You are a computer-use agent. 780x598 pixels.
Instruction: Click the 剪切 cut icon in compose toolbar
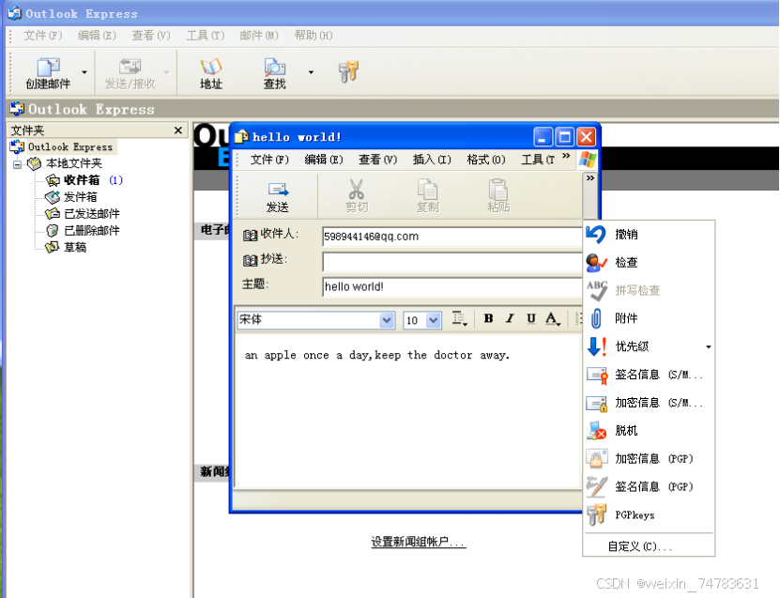pyautogui.click(x=357, y=196)
